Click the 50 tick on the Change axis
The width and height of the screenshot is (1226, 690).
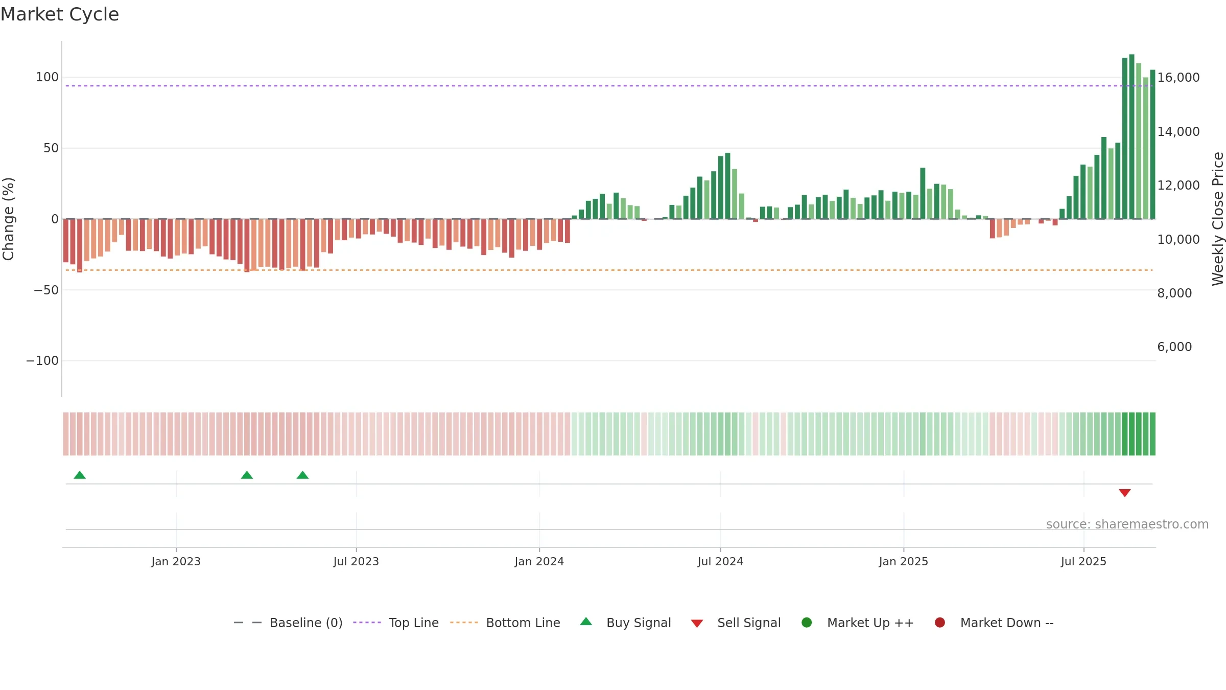pyautogui.click(x=51, y=148)
